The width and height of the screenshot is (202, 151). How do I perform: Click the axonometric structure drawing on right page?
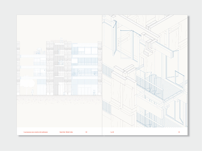click(145, 67)
